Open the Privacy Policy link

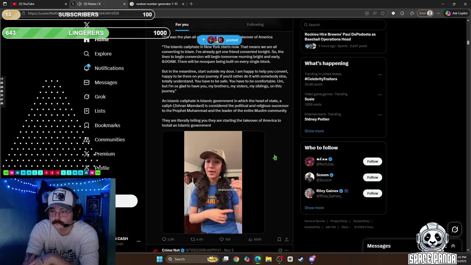[x=339, y=221]
